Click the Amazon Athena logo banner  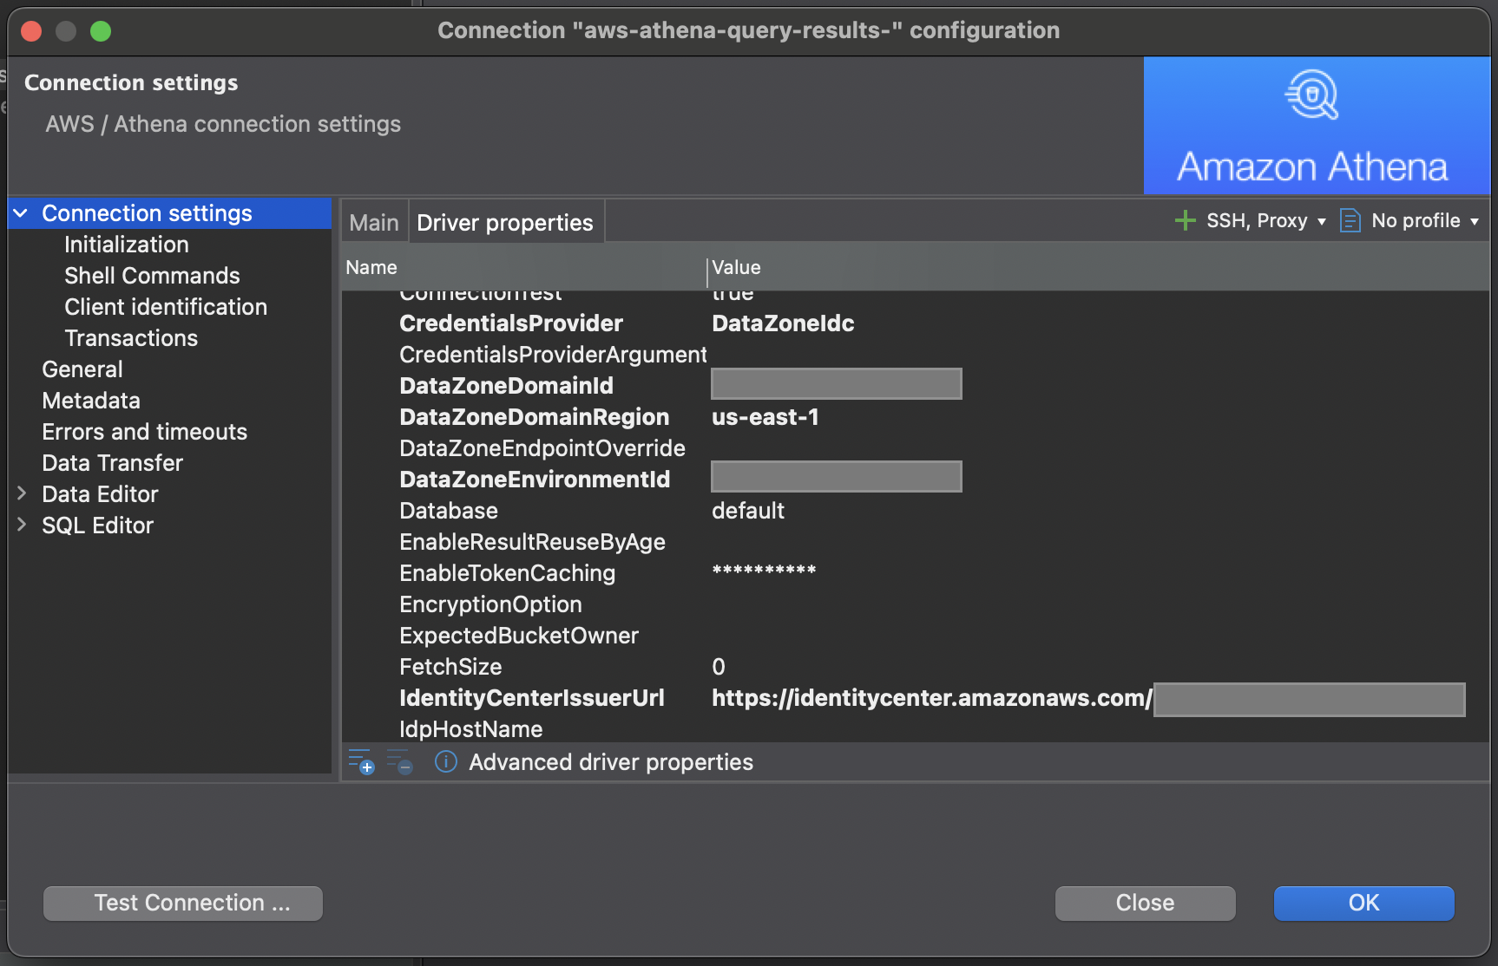(x=1315, y=126)
